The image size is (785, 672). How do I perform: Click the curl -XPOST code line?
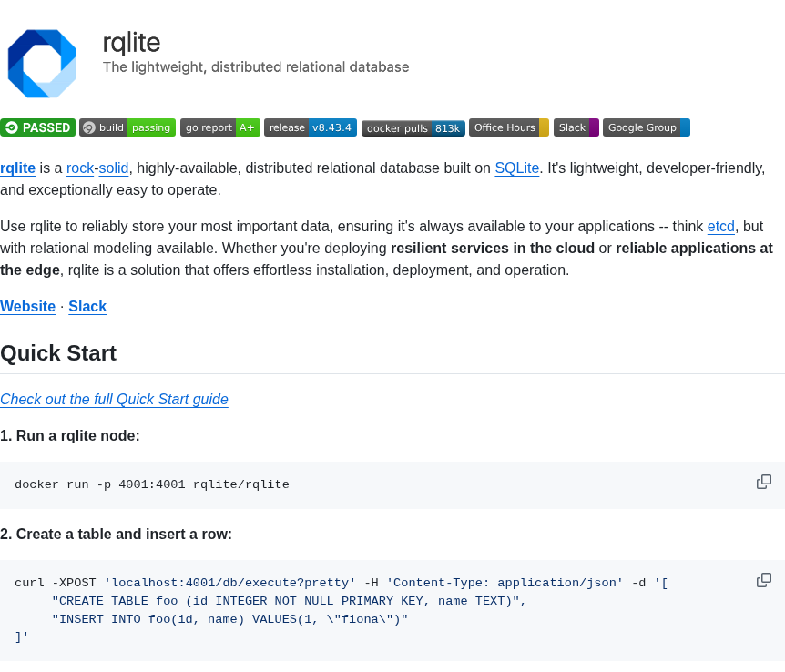(342, 583)
